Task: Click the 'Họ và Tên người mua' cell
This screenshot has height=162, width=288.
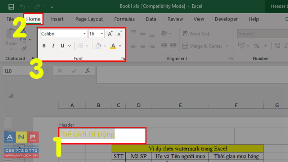Action: (180, 156)
